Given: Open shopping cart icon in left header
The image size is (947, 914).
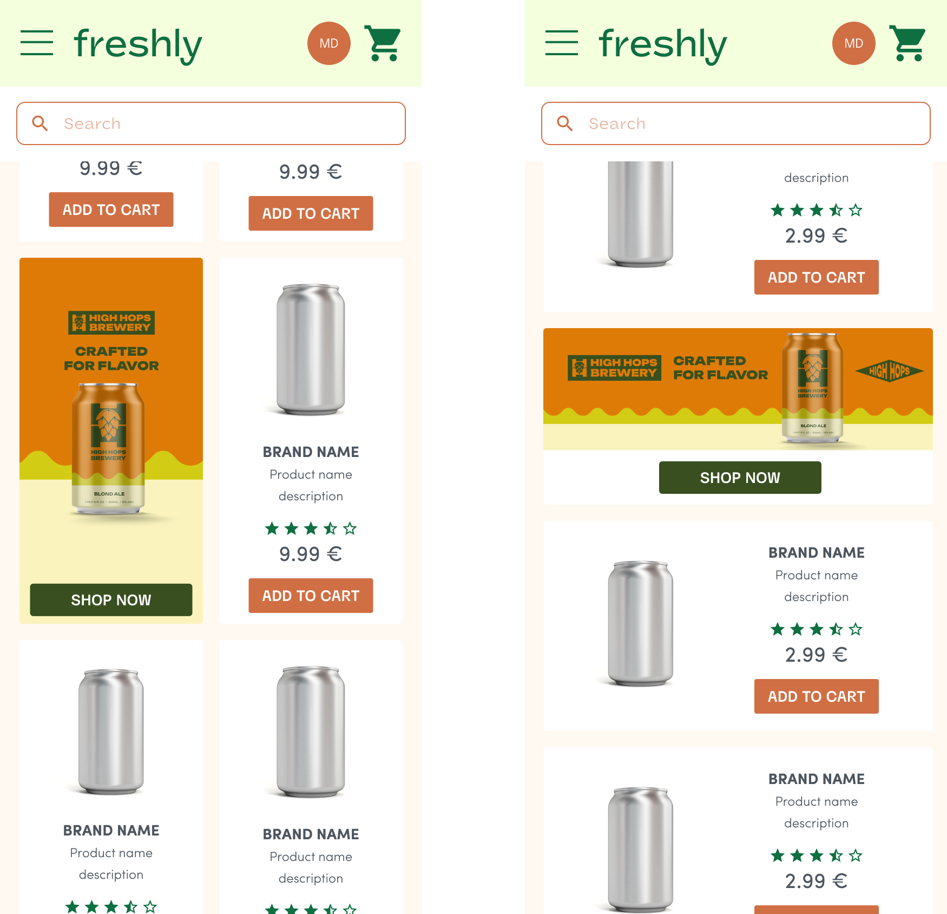Looking at the screenshot, I should click(x=383, y=43).
